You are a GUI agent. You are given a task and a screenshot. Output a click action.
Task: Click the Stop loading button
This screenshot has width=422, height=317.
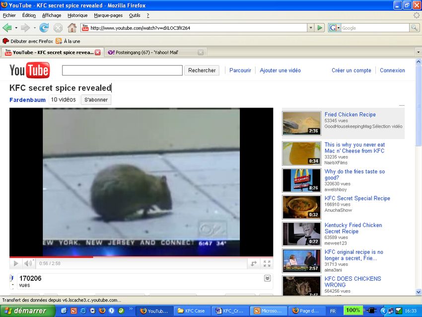click(x=58, y=28)
